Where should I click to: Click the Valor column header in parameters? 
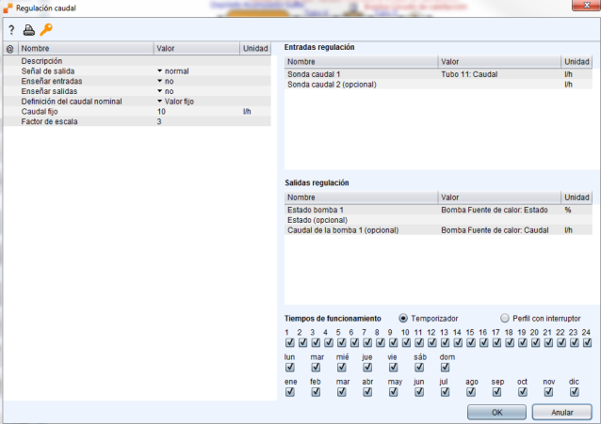[x=196, y=48]
